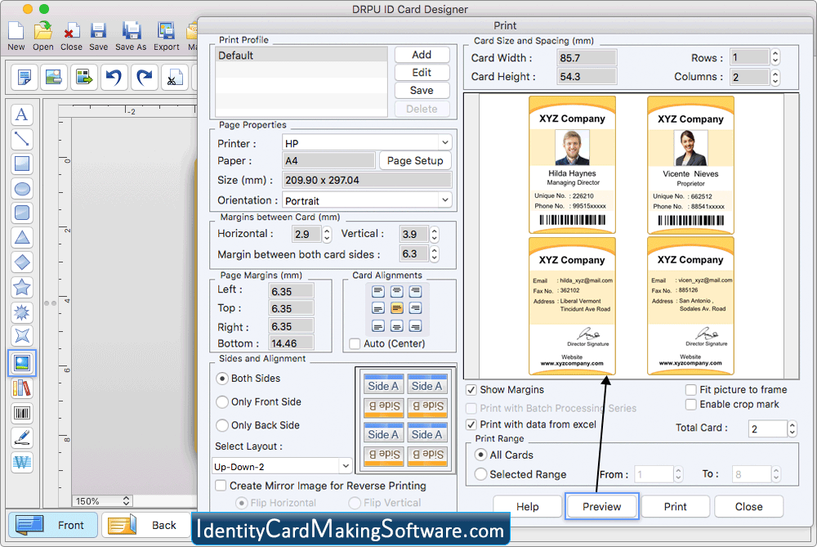Viewport: 817px width, 547px height.
Task: Adjust the Columns stepper
Action: click(x=775, y=78)
